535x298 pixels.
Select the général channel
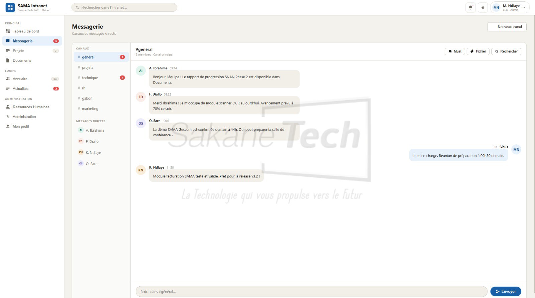(x=101, y=57)
